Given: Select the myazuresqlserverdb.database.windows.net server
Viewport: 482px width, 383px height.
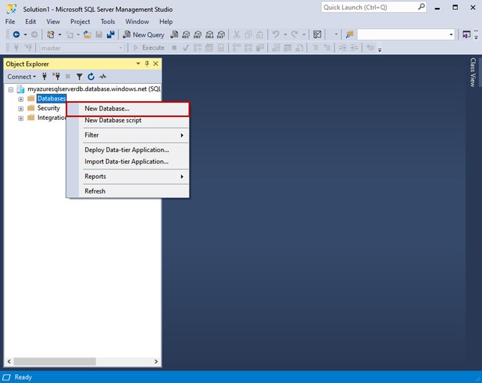Looking at the screenshot, I should pos(94,89).
